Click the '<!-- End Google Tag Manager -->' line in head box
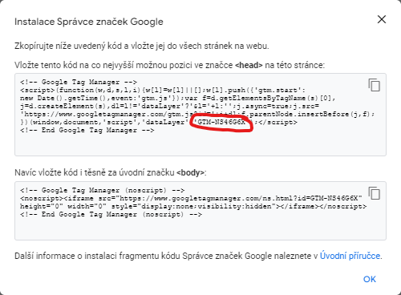 (87, 131)
